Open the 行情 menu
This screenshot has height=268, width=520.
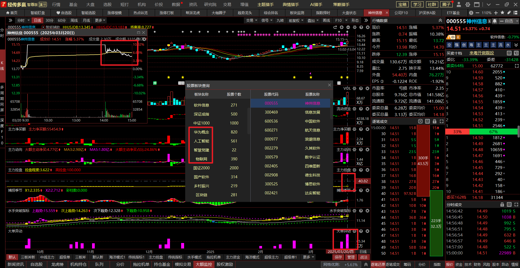click(x=56, y=4)
